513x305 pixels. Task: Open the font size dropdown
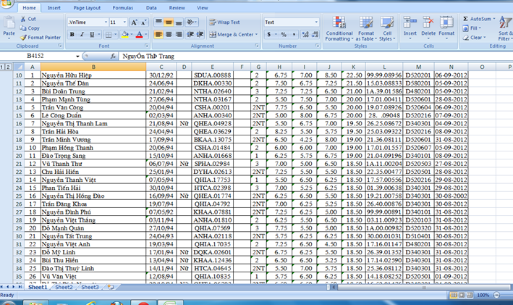point(124,22)
